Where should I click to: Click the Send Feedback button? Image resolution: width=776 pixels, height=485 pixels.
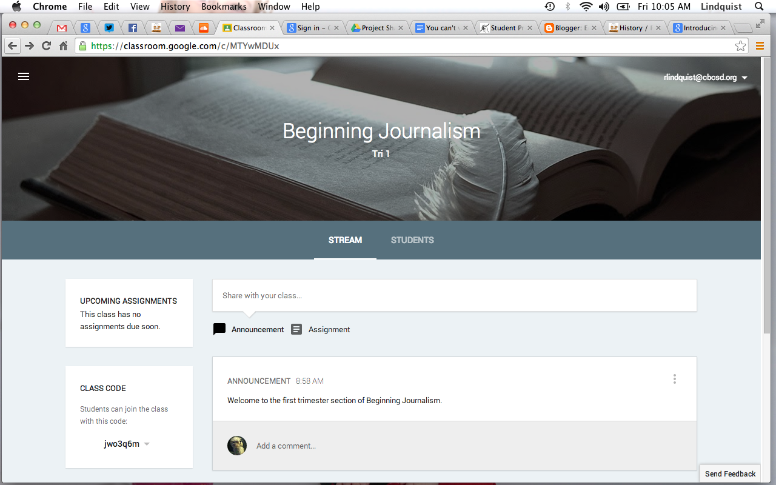[730, 473]
